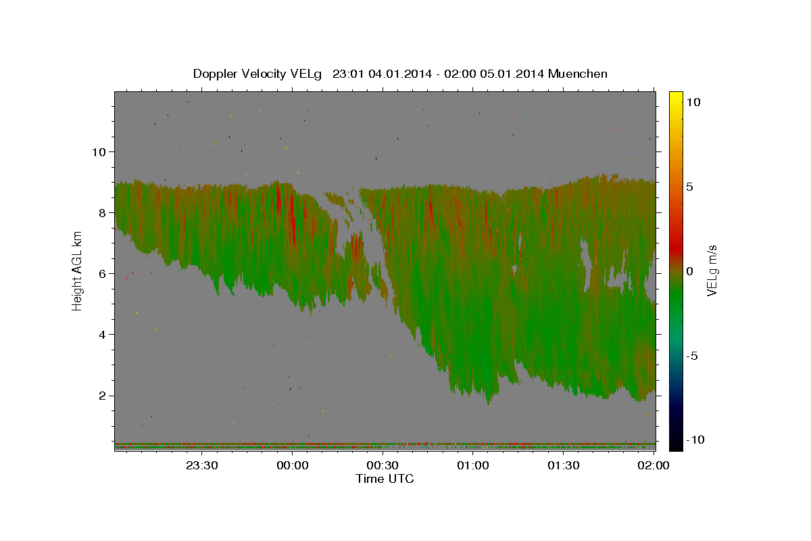Viewport: 811px width, 541px height.
Task: Click the x-axis tick label '00:00'
Action: click(293, 465)
